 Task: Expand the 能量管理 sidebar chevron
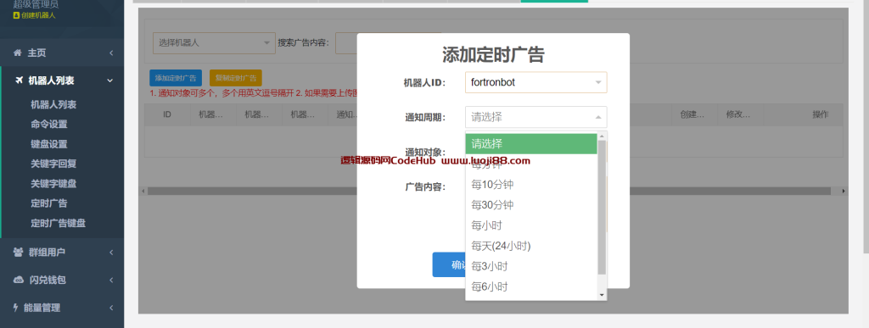[x=111, y=308]
